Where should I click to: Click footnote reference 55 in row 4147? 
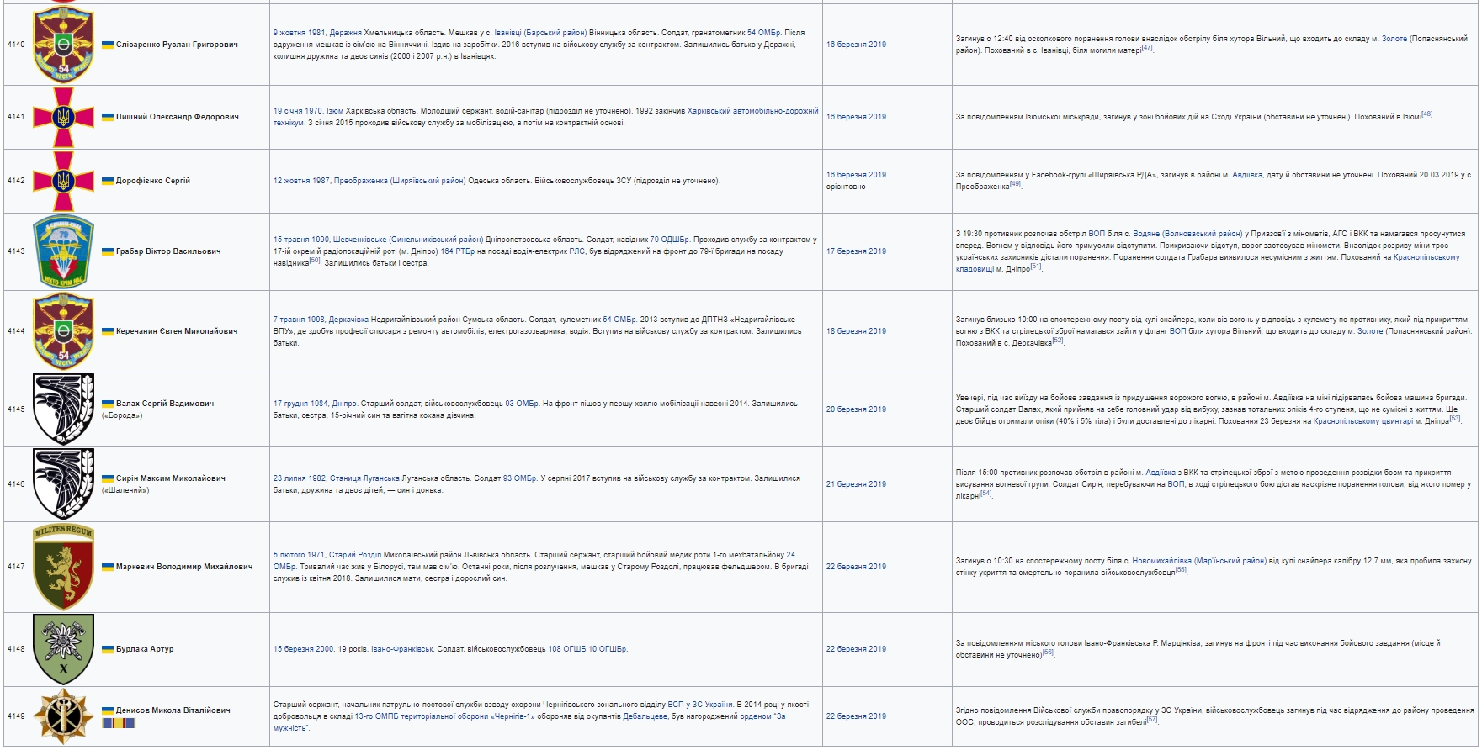(x=1181, y=570)
